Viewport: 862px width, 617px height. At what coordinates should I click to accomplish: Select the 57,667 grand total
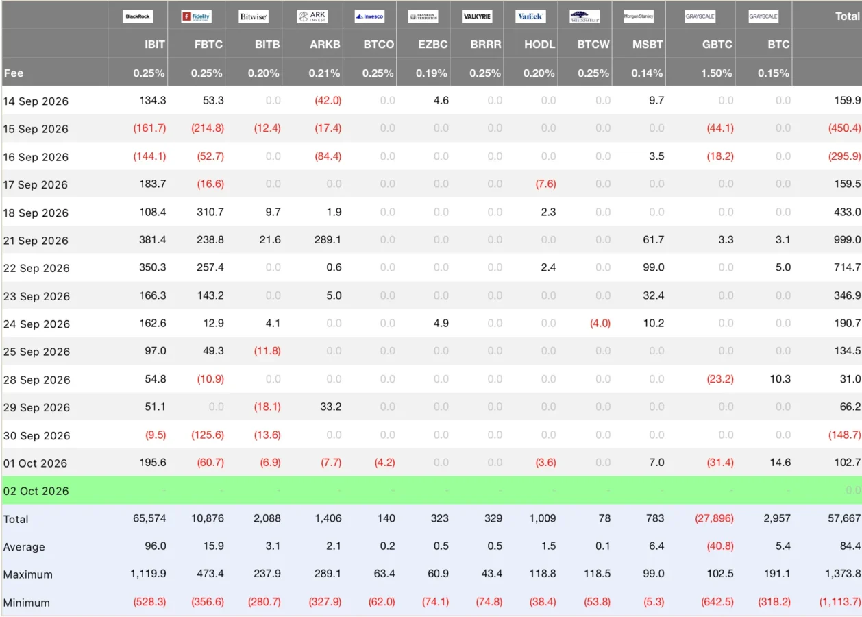point(844,518)
